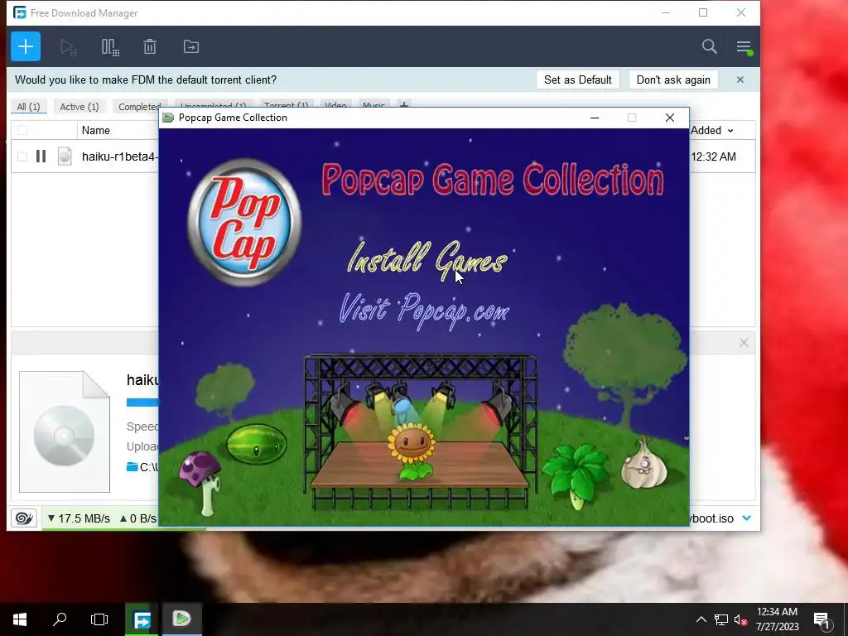Select the haiku-r1beta4 file name

click(x=119, y=157)
